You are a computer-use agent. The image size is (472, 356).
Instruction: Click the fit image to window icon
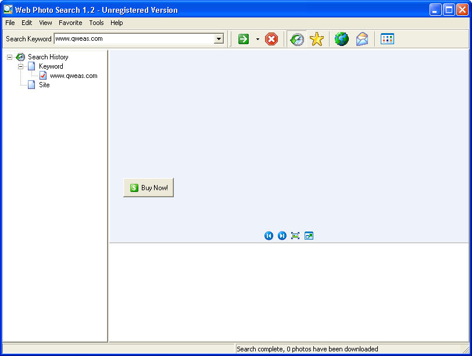[x=295, y=236]
